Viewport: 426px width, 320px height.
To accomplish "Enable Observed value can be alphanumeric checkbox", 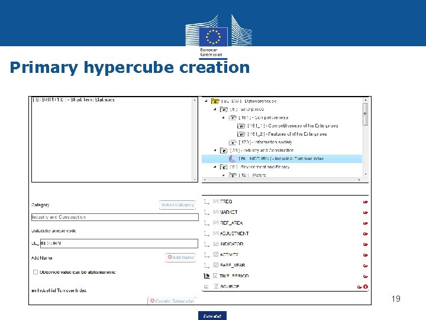I will coord(35,272).
